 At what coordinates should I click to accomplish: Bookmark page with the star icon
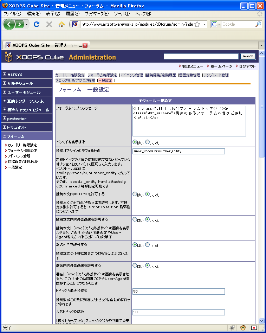click(197, 24)
